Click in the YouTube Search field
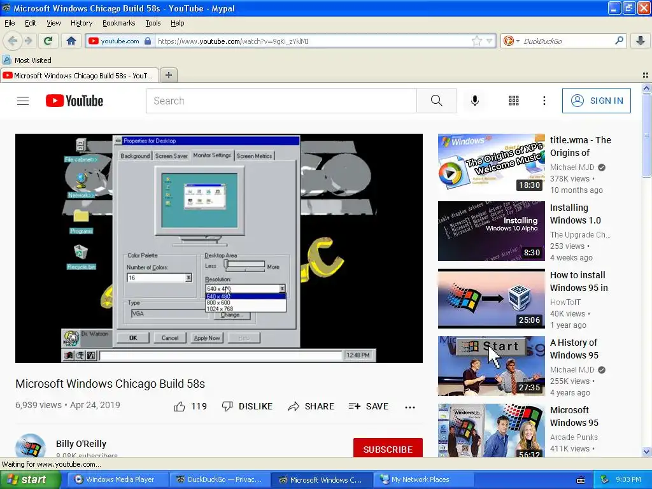Screen dimensions: 652x489 click(281, 101)
